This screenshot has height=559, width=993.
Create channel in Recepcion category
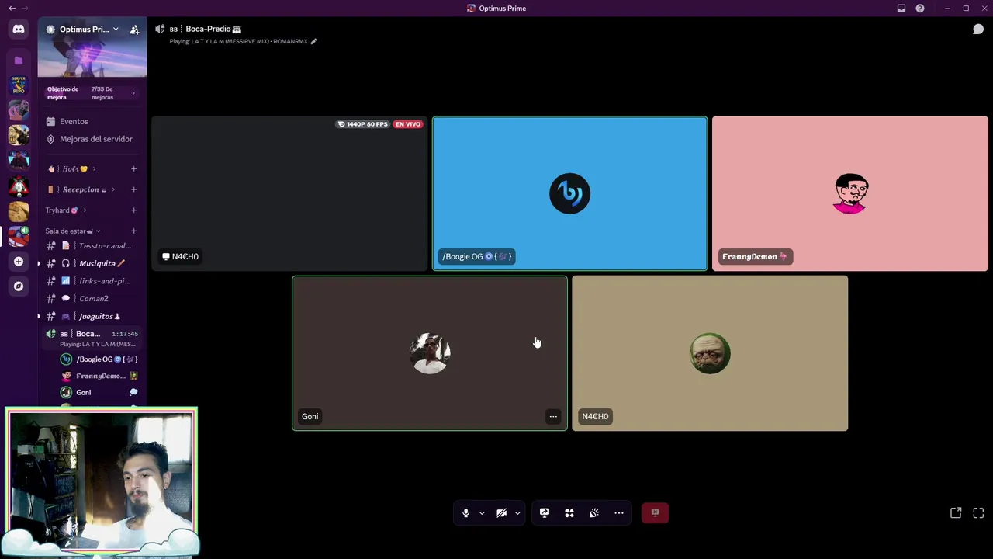[133, 189]
